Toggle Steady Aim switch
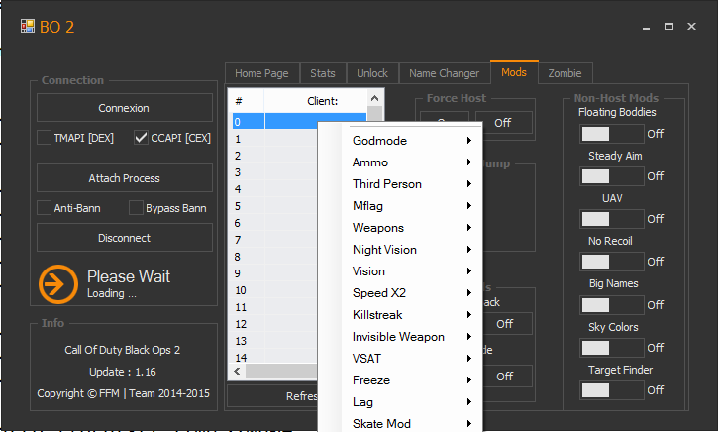Screen dimensions: 719x432 click(x=612, y=176)
